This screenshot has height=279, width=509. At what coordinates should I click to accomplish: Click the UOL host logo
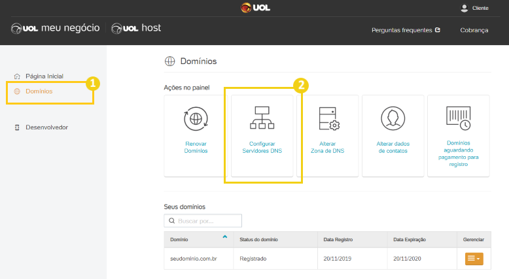click(x=136, y=28)
